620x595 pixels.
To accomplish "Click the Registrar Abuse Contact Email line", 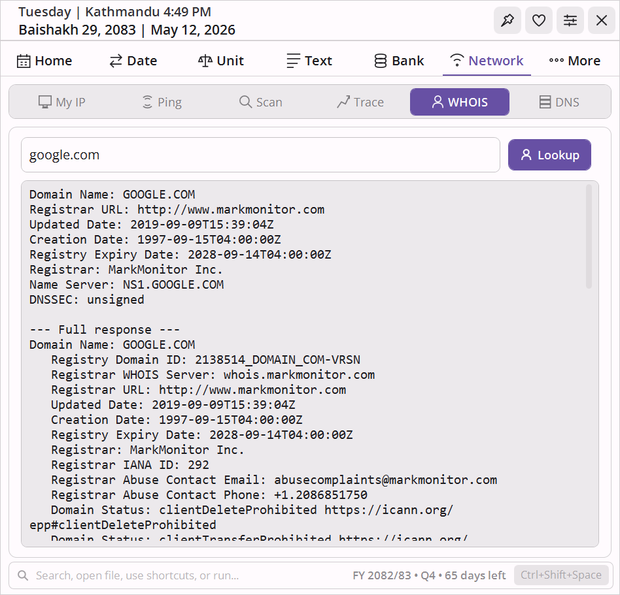I will point(274,479).
